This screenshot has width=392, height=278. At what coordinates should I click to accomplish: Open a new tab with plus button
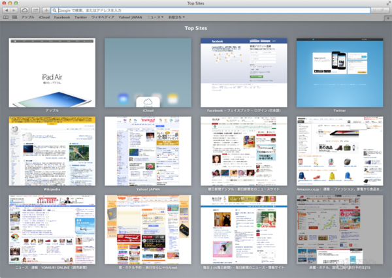[x=387, y=18]
